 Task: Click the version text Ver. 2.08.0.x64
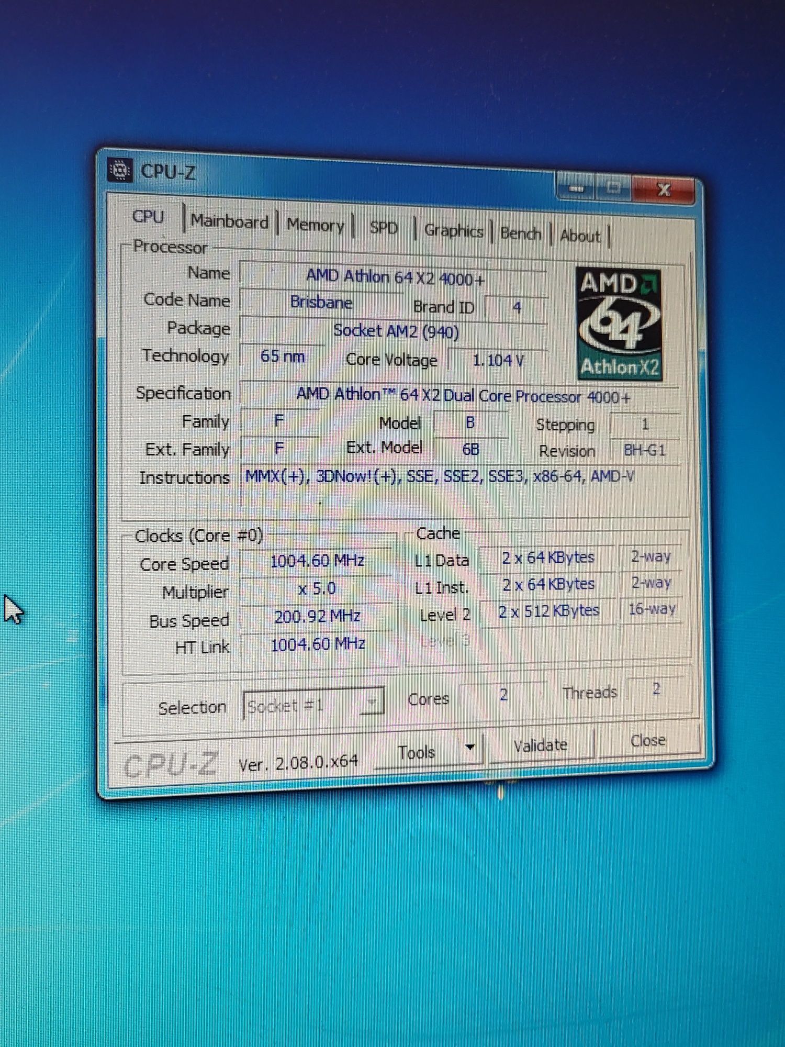298,763
